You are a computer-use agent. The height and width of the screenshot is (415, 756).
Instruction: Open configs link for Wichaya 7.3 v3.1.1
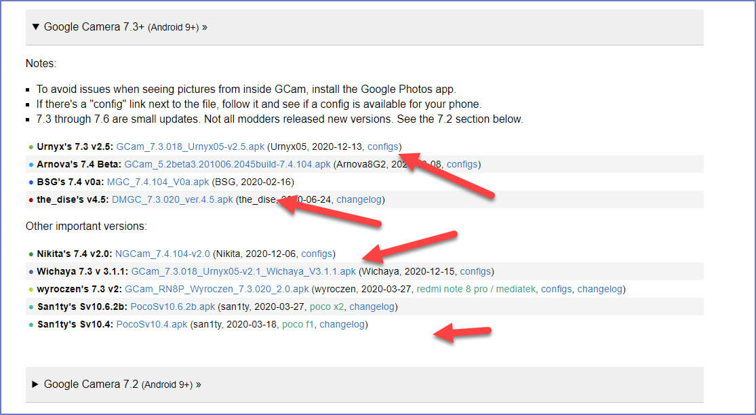pyautogui.click(x=475, y=271)
